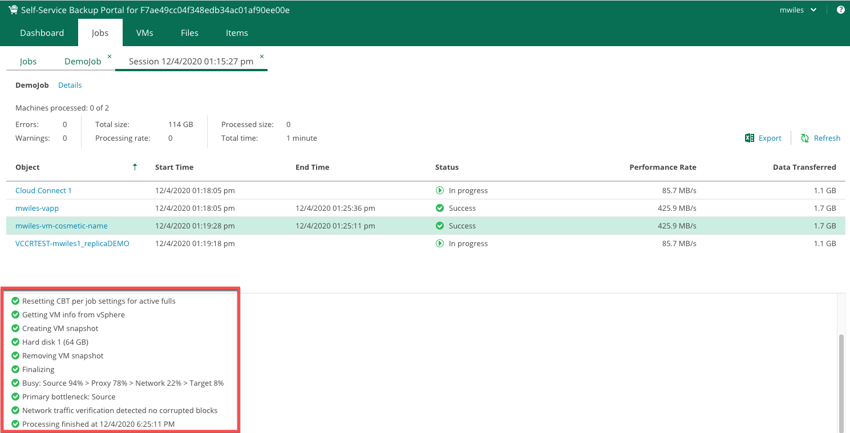
Task: Close the DemoJob tab
Action: (110, 56)
